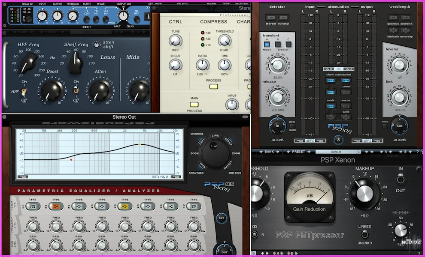Flip FETpressor IN/OUT toggle switch

pyautogui.click(x=401, y=179)
